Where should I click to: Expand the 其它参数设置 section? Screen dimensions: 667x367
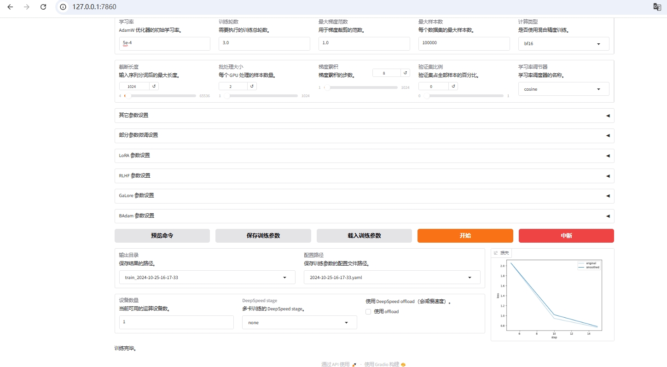click(364, 116)
